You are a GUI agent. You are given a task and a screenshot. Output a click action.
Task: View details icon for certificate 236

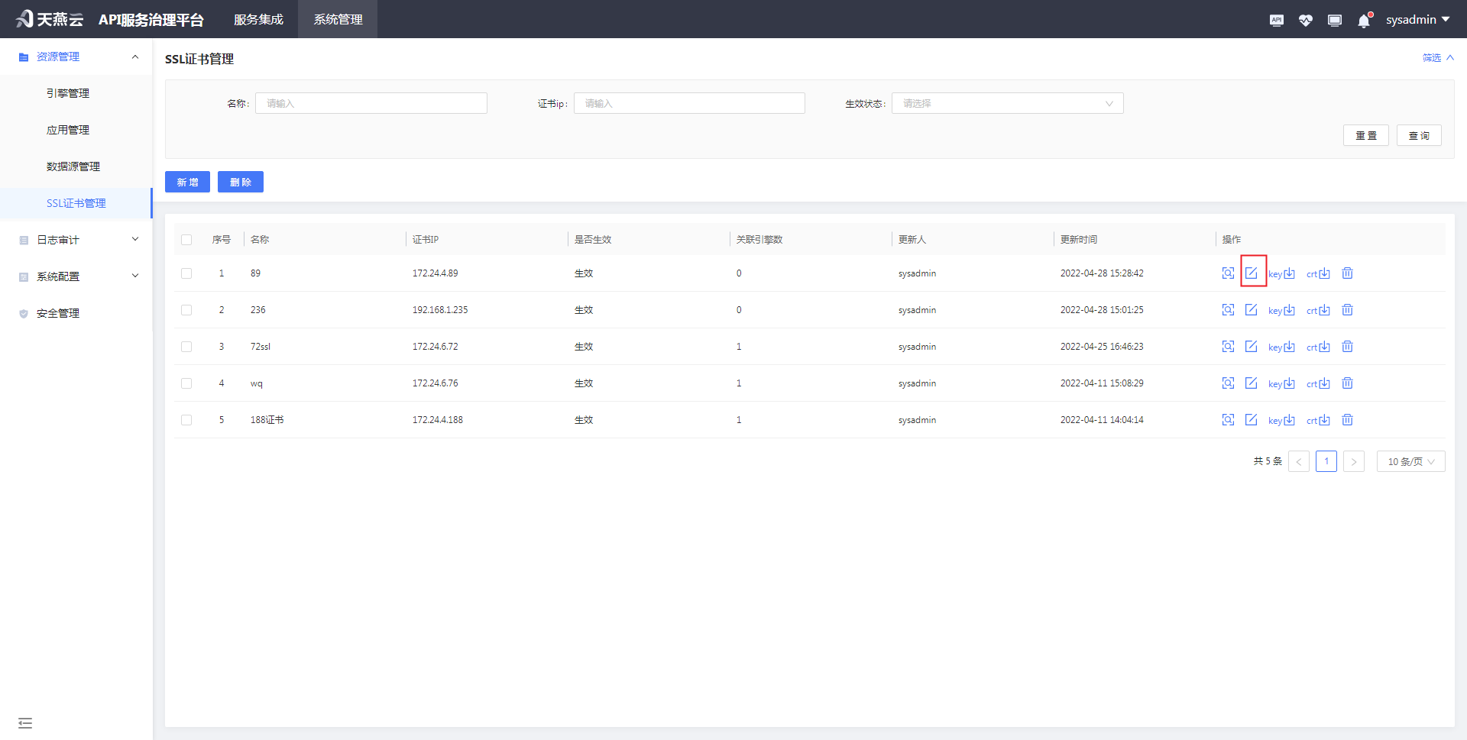click(x=1228, y=310)
